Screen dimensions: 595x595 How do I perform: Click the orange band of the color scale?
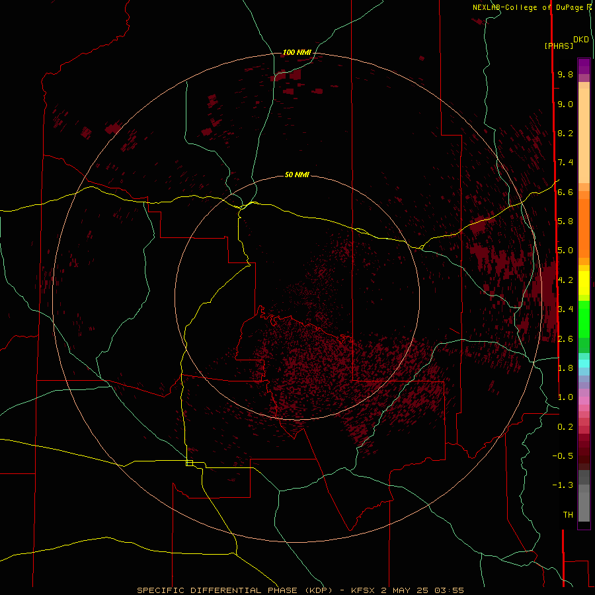click(584, 228)
